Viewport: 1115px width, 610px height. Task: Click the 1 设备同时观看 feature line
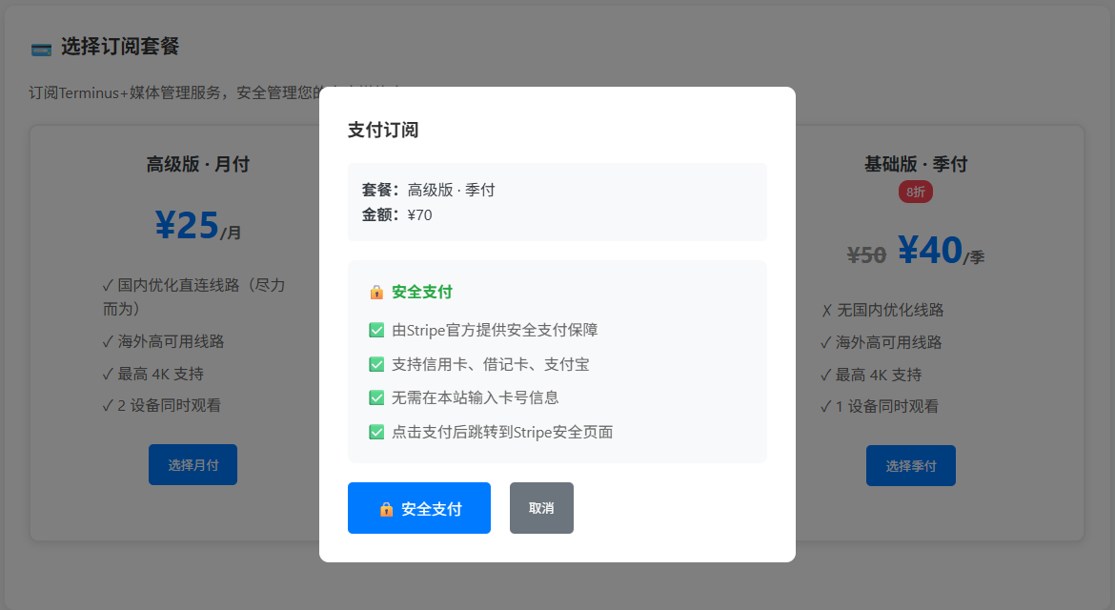pyautogui.click(x=880, y=406)
